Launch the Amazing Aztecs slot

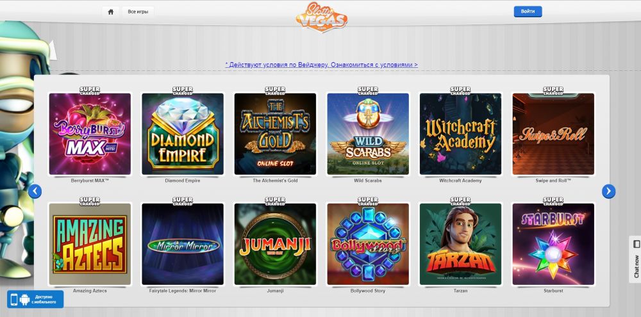pyautogui.click(x=90, y=244)
